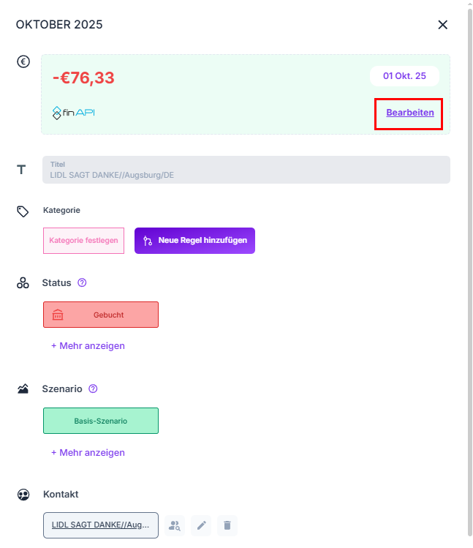473x548 pixels.
Task: Click the Bearbeiten link
Action: (409, 113)
